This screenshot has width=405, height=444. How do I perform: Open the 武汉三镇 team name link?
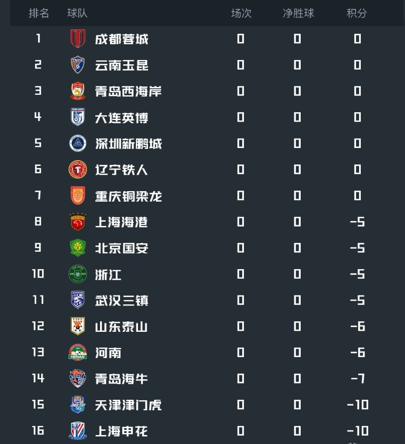click(x=122, y=300)
